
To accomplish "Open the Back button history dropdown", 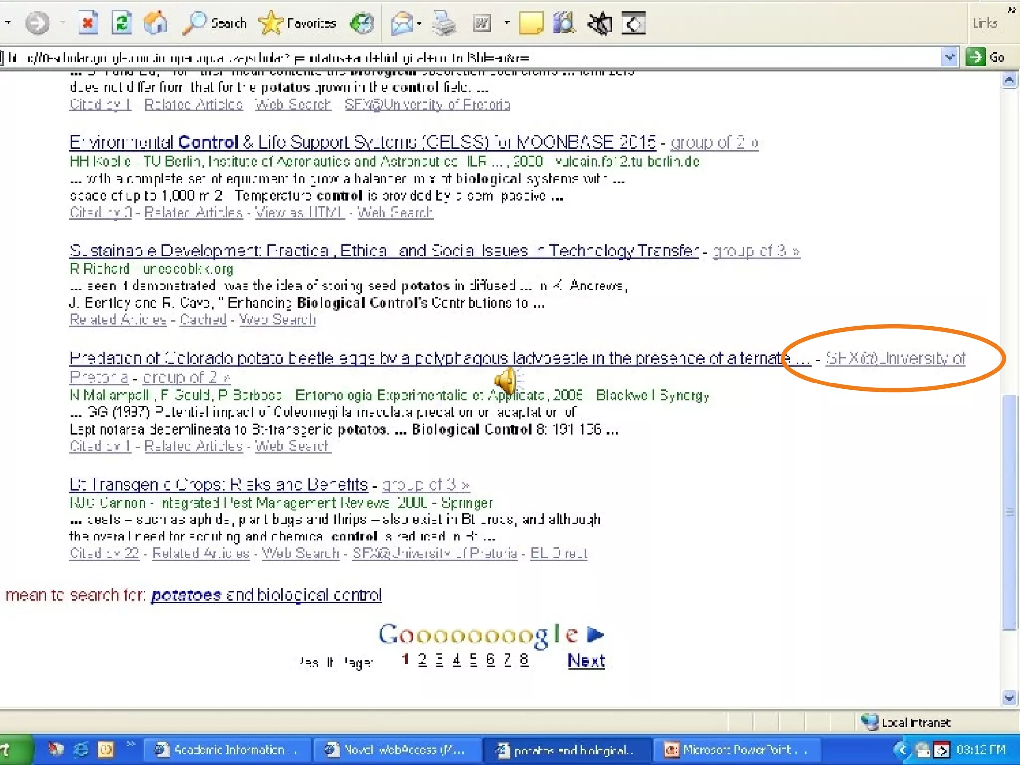I will (8, 23).
